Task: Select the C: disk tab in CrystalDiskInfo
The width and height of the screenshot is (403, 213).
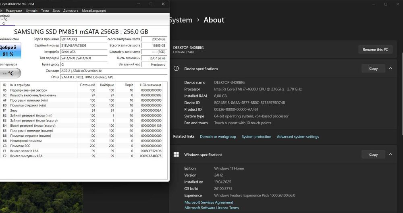Action: pos(6,19)
